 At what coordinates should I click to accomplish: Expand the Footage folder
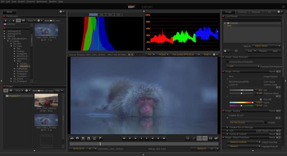point(14,51)
